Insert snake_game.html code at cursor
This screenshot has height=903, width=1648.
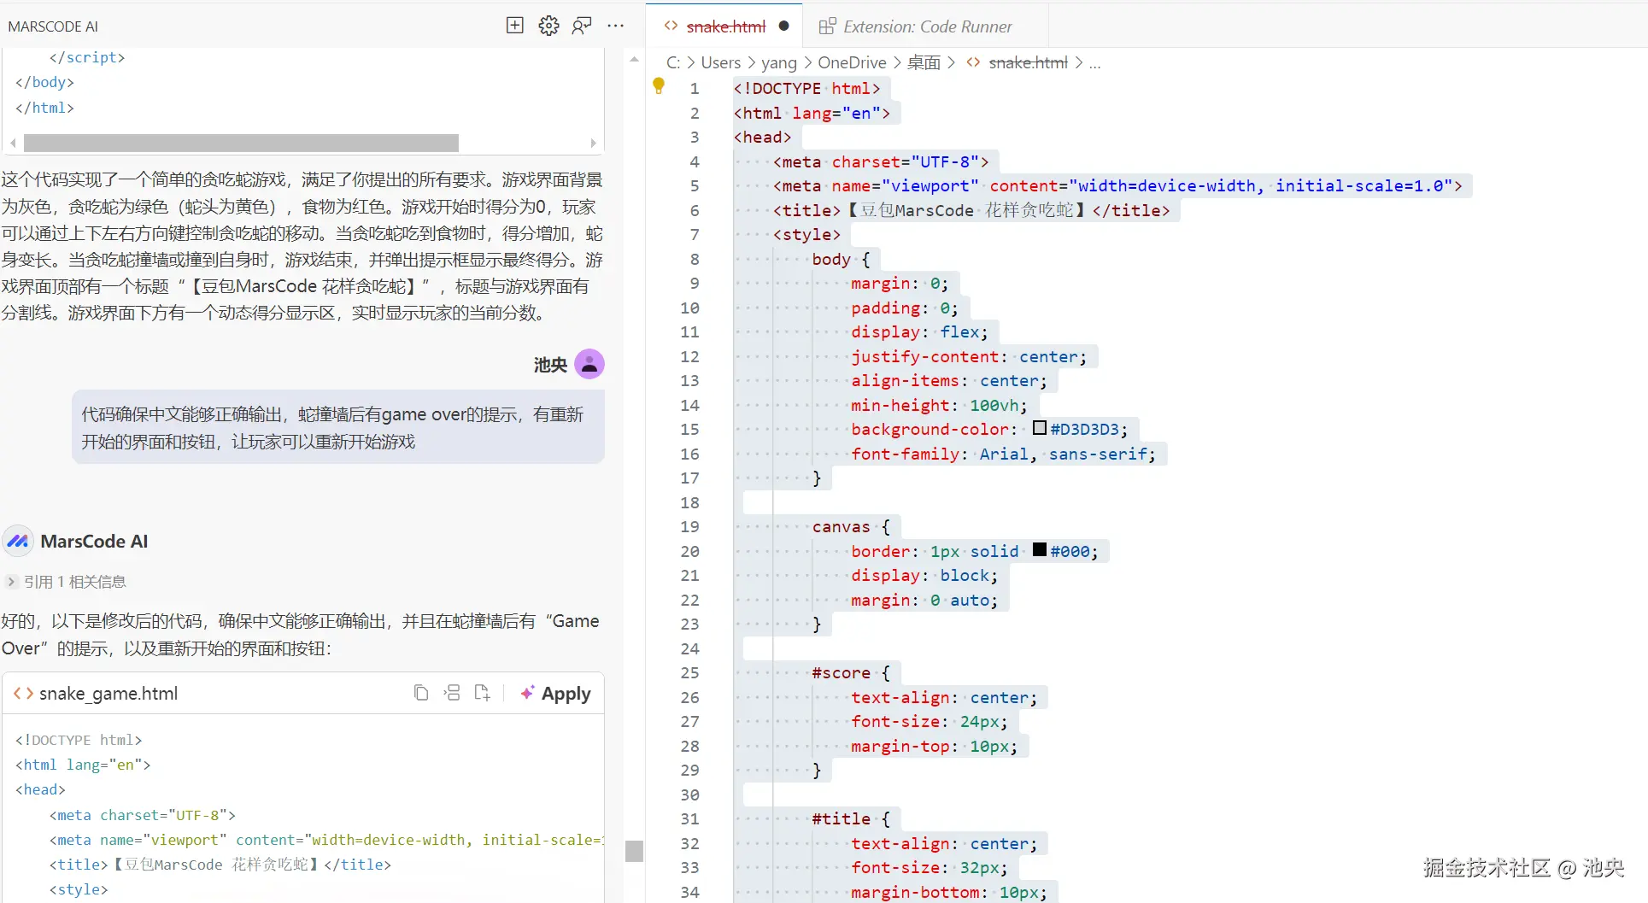pos(452,693)
